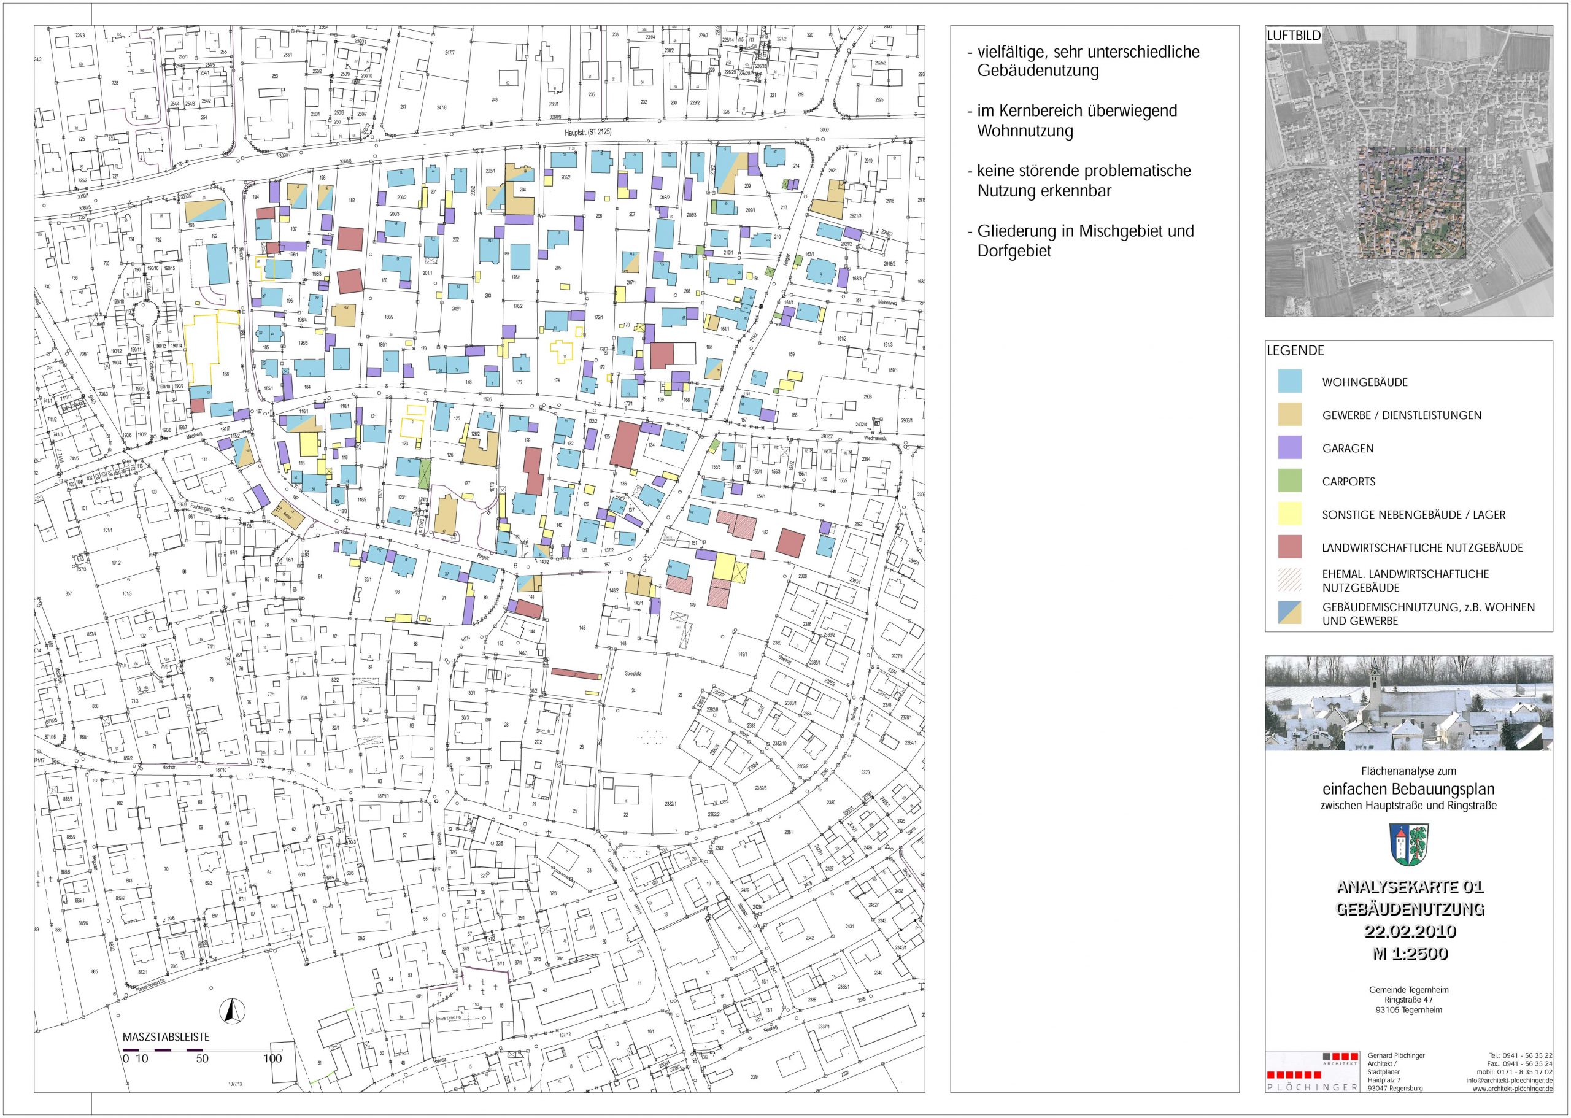Click the Sonstige Nebengebäude / Lager yellow swatch

[1289, 514]
